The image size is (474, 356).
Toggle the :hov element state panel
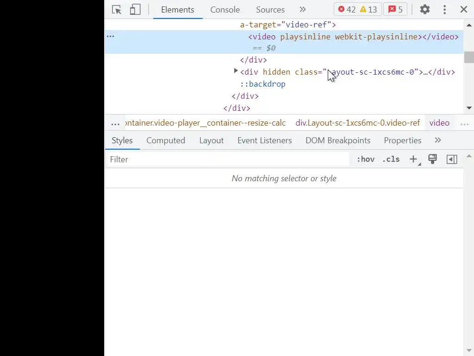coord(366,159)
